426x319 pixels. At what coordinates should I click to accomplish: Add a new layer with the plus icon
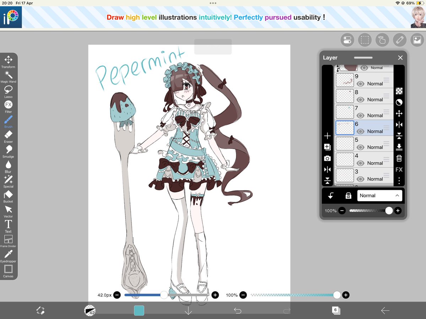click(327, 136)
